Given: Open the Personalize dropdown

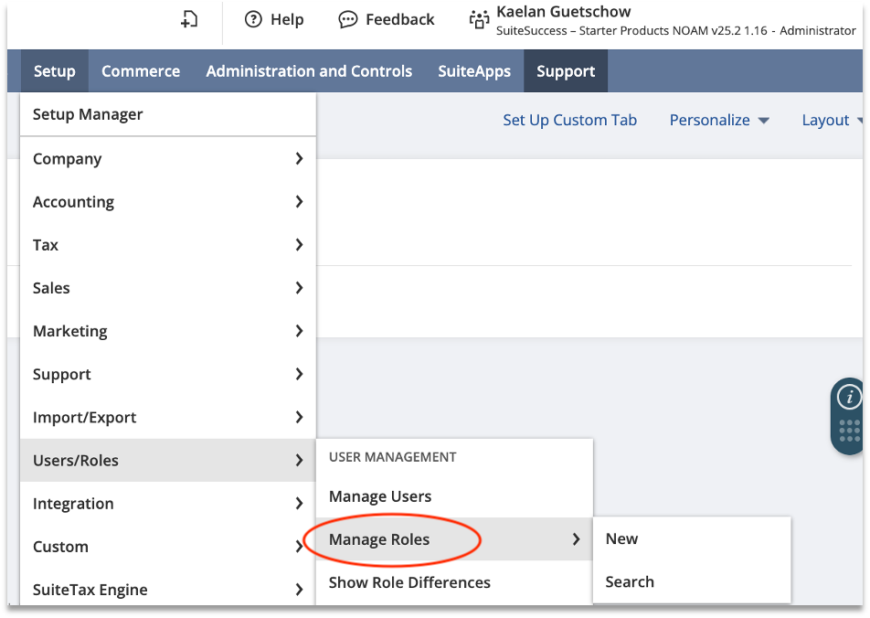Looking at the screenshot, I should [x=719, y=120].
